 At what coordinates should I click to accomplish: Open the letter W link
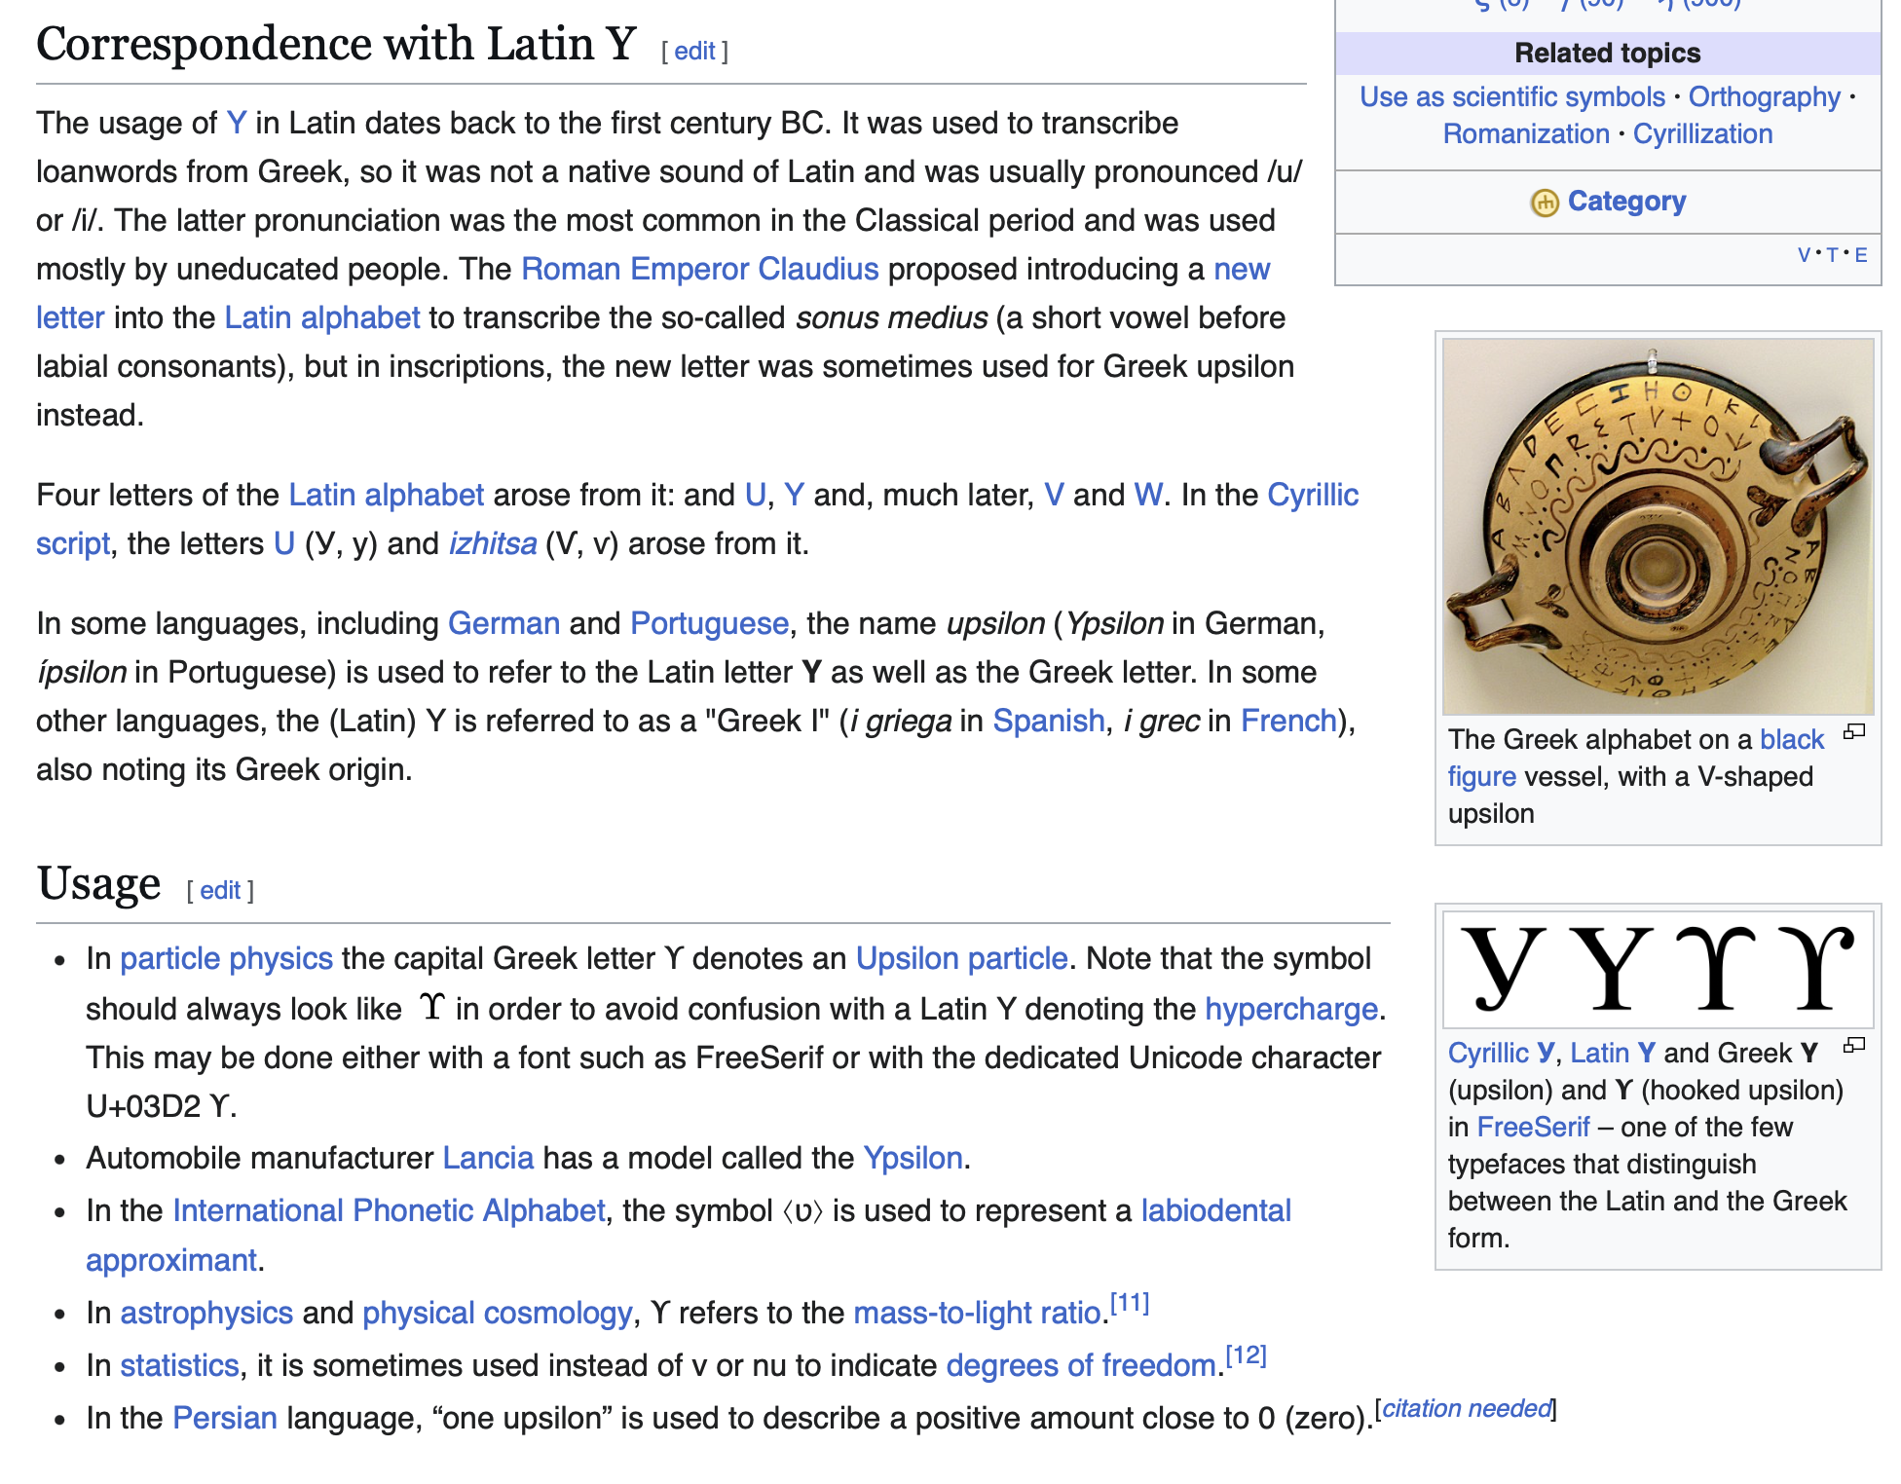[1149, 495]
